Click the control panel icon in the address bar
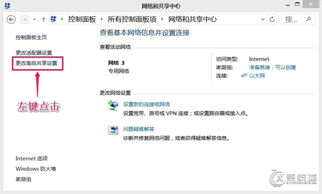Viewport: 322px width, 194px height. click(53, 19)
